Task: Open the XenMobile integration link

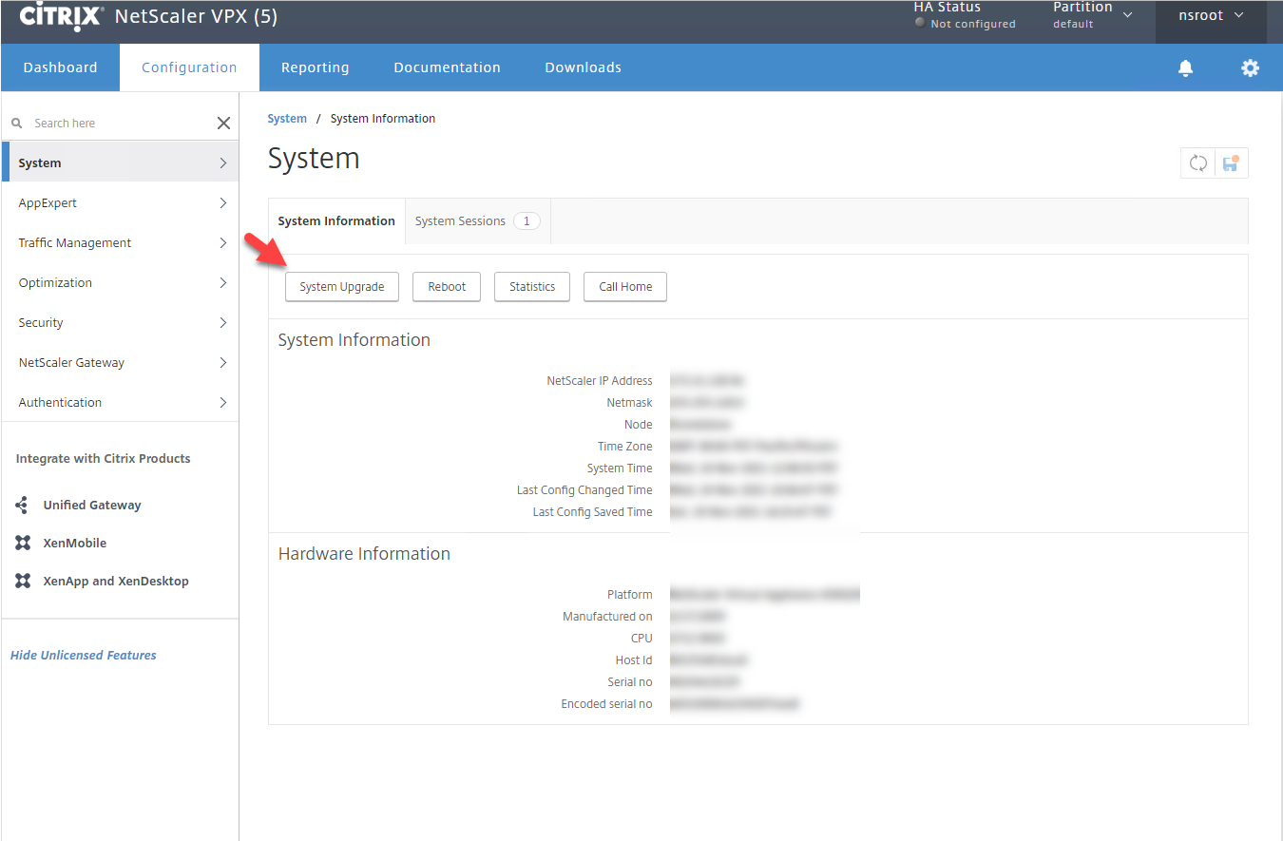Action: 75,543
